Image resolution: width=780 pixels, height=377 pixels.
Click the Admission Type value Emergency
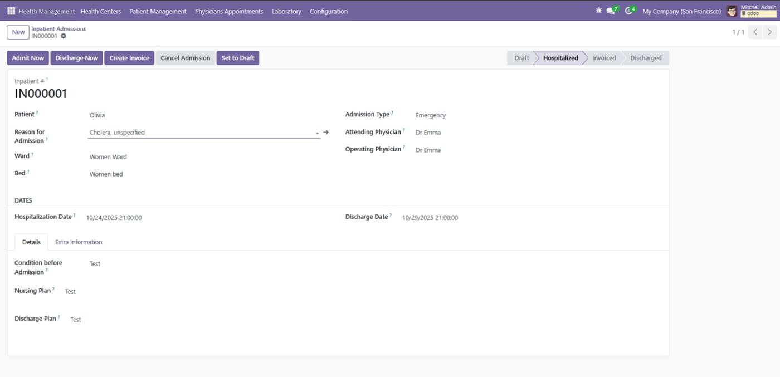click(x=431, y=115)
